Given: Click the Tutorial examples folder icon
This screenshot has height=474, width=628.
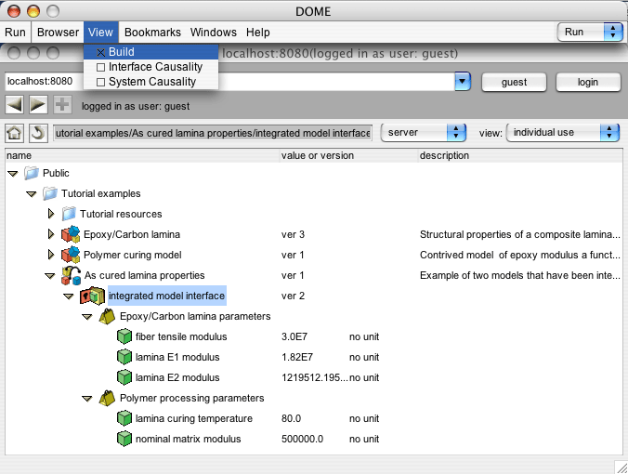Looking at the screenshot, I should tap(49, 193).
